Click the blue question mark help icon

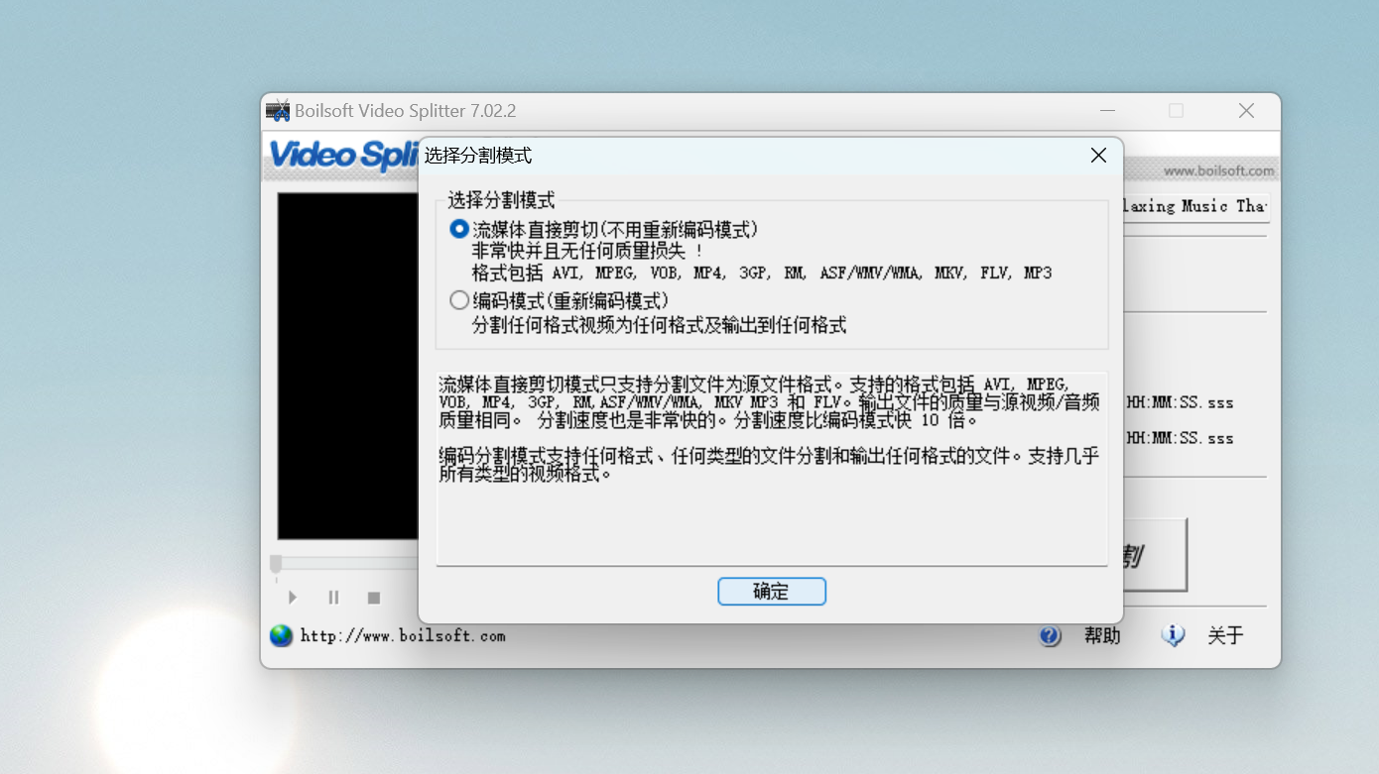[x=1050, y=635]
